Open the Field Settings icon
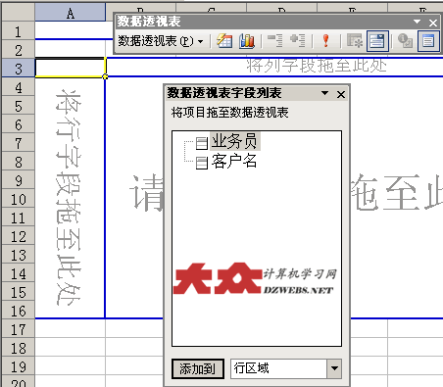Image resolution: width=443 pixels, height=387 pixels. click(405, 41)
